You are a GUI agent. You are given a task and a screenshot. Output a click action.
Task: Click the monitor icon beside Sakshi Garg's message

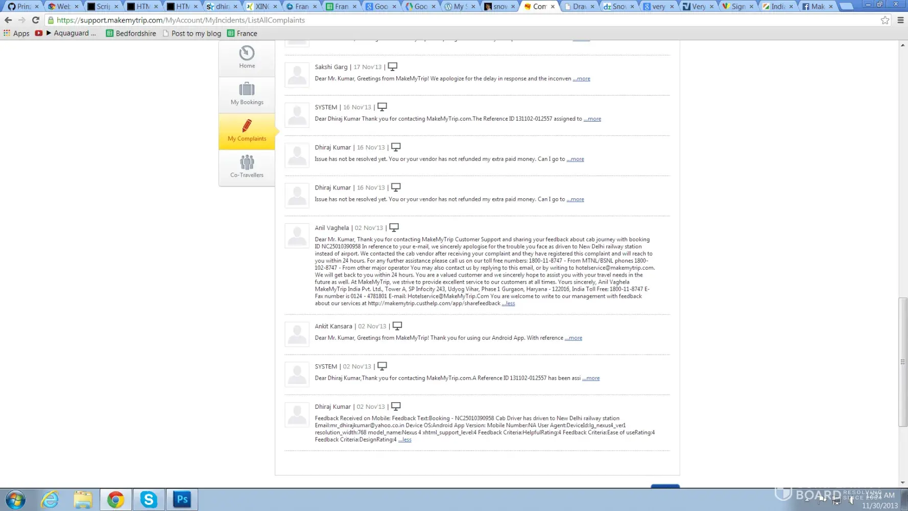pyautogui.click(x=392, y=67)
